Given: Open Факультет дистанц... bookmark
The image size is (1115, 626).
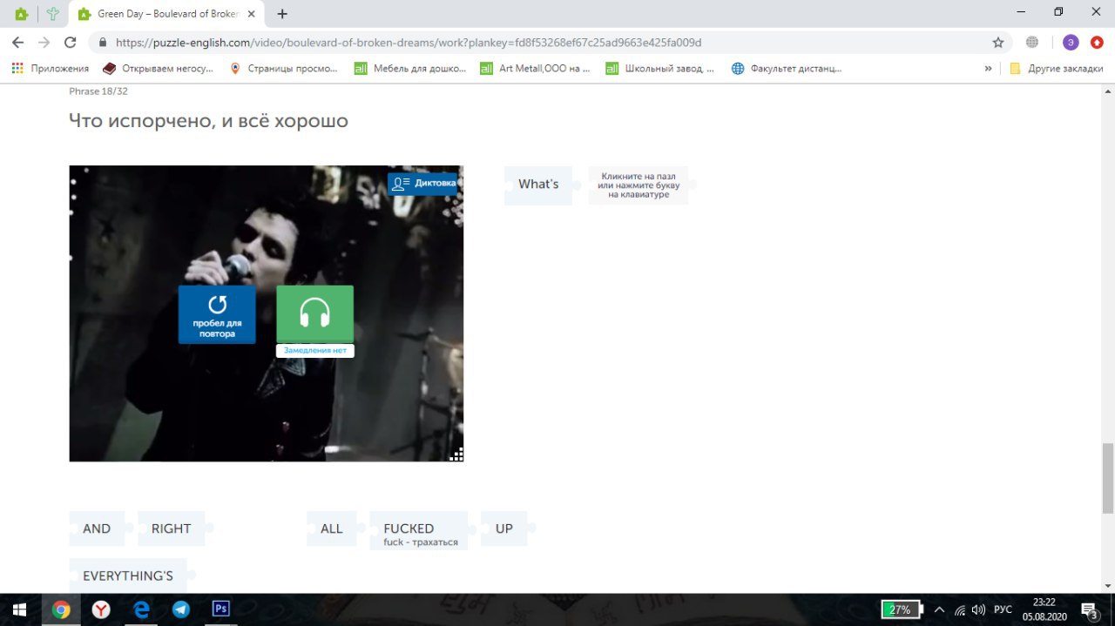Looking at the screenshot, I should click(x=787, y=68).
